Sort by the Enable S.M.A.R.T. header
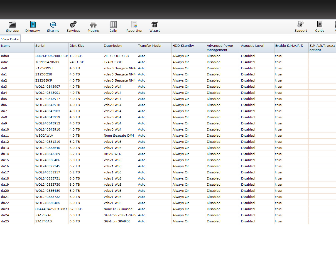The image size is (336, 253). click(291, 48)
